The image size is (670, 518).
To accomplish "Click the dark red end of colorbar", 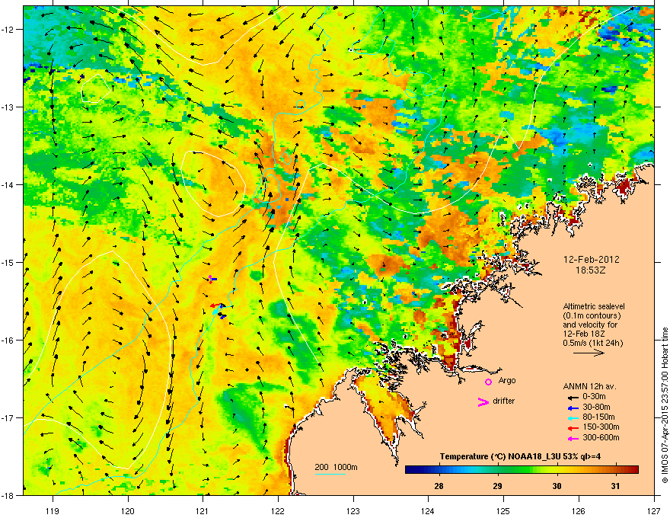I will pyautogui.click(x=633, y=469).
